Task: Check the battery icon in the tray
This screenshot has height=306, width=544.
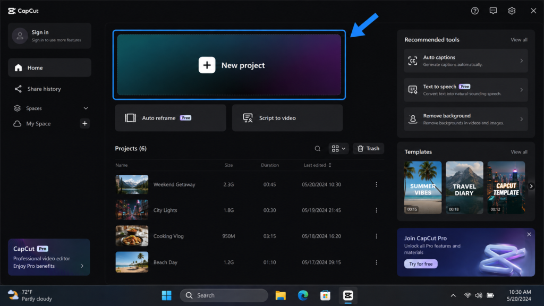Action: [x=490, y=295]
